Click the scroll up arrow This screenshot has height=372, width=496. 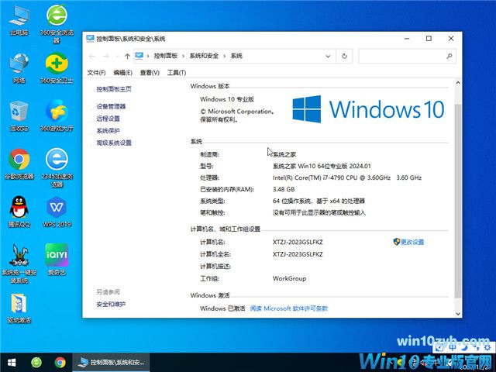pyautogui.click(x=458, y=83)
